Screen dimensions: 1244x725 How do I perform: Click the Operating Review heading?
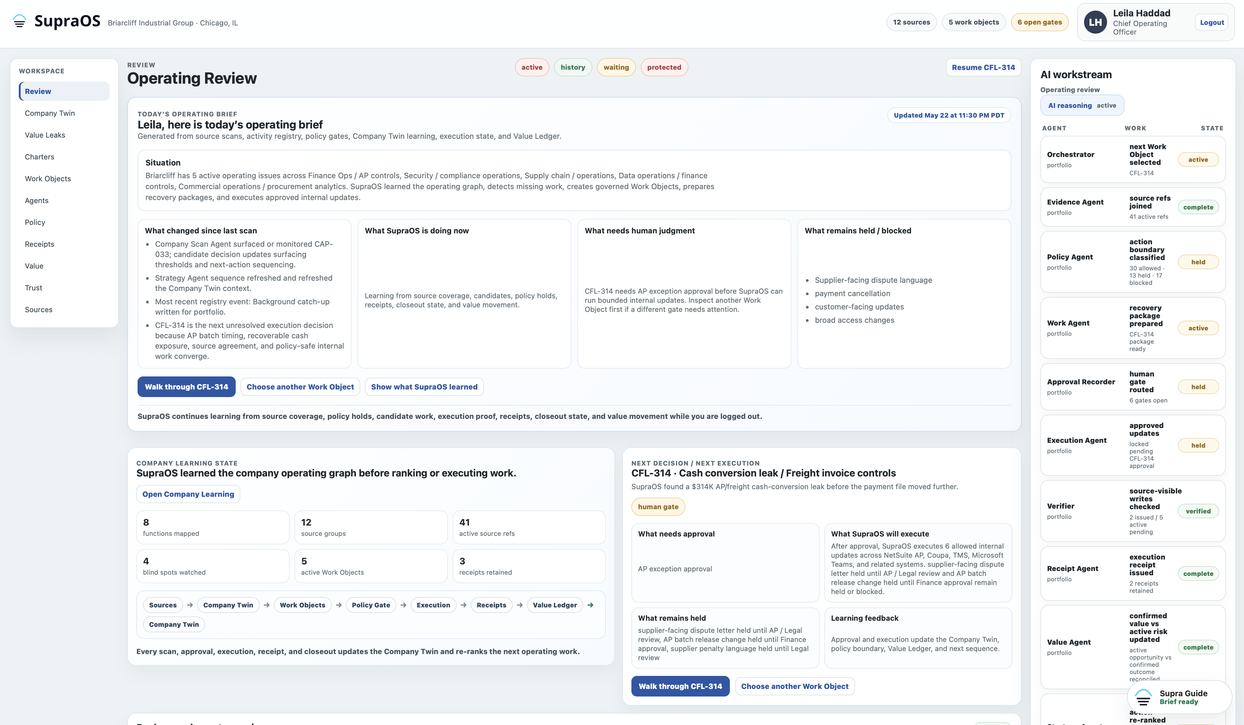[192, 78]
